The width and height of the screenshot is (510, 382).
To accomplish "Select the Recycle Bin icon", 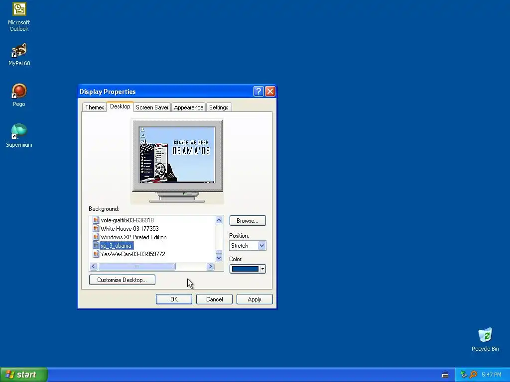I will click(x=485, y=340).
